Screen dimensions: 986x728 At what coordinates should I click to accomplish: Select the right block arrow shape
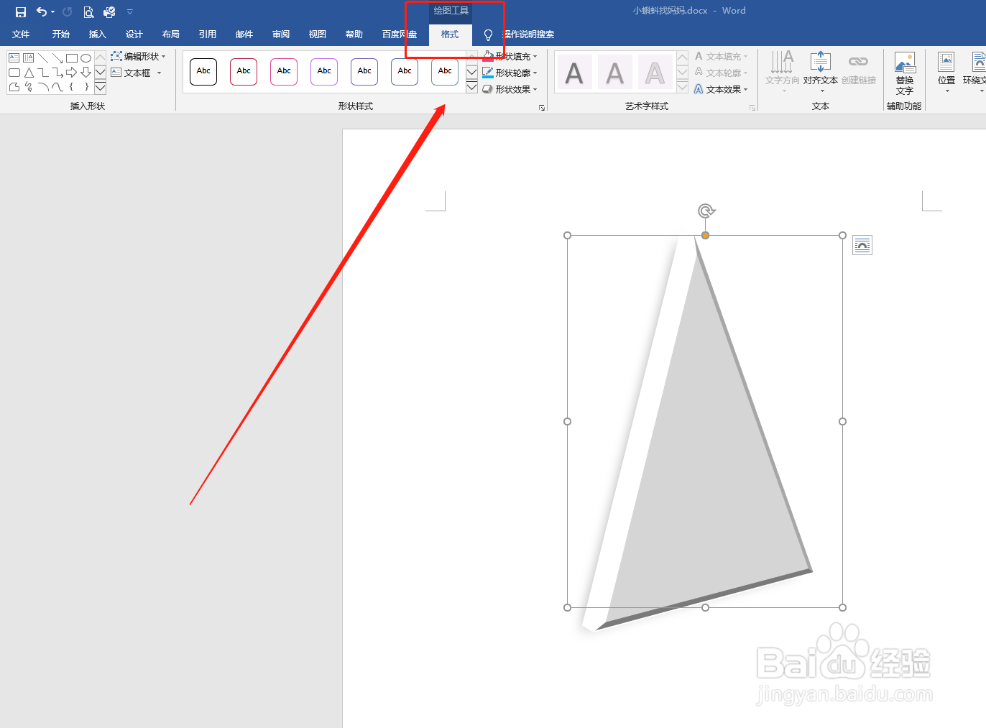[x=72, y=73]
